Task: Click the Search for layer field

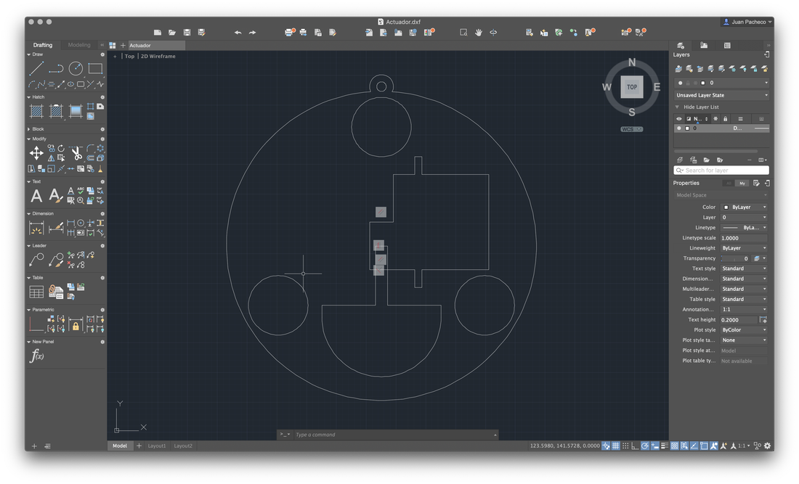Action: pos(721,171)
